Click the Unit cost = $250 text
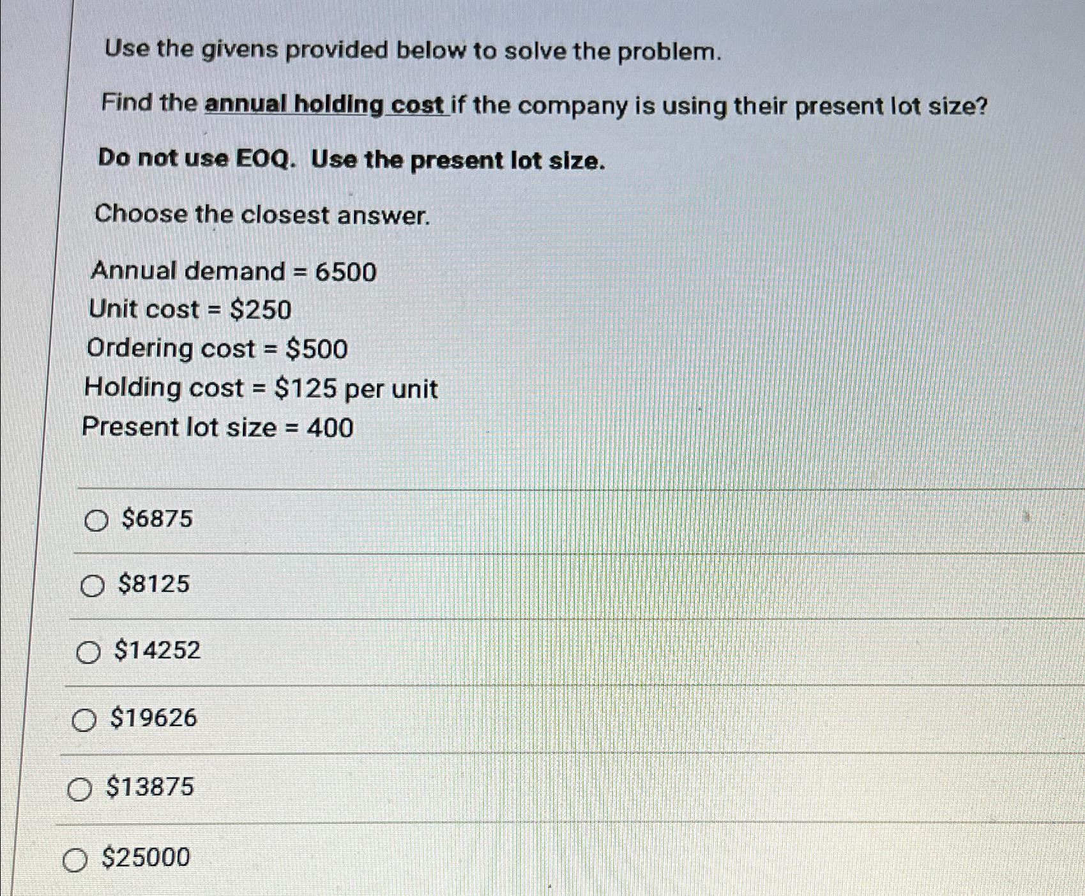 (189, 310)
